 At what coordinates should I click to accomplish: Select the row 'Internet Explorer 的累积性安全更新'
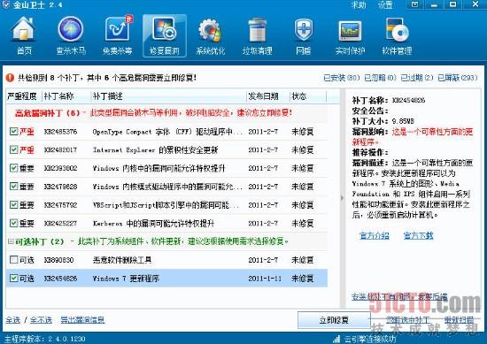pyautogui.click(x=166, y=149)
